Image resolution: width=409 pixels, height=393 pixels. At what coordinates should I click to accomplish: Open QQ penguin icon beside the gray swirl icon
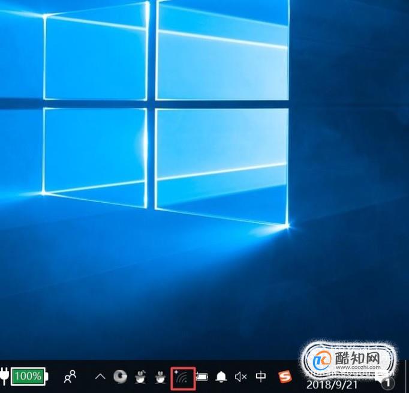[140, 377]
